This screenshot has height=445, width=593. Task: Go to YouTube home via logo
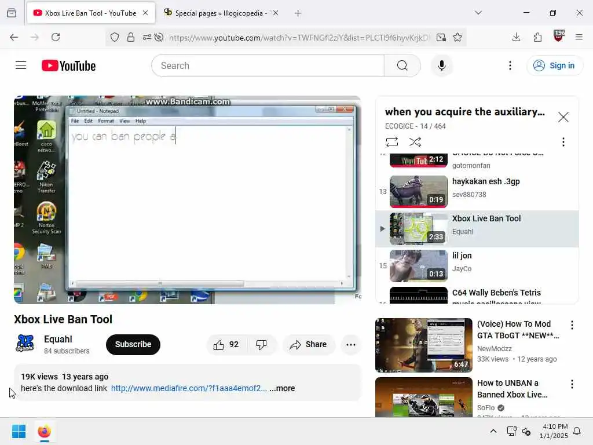click(68, 65)
